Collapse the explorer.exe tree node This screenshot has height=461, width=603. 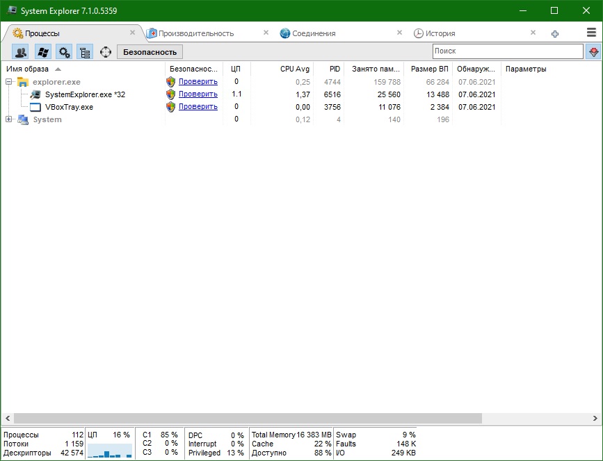[x=8, y=81]
